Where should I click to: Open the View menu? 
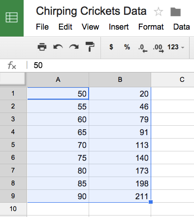pos(91,27)
